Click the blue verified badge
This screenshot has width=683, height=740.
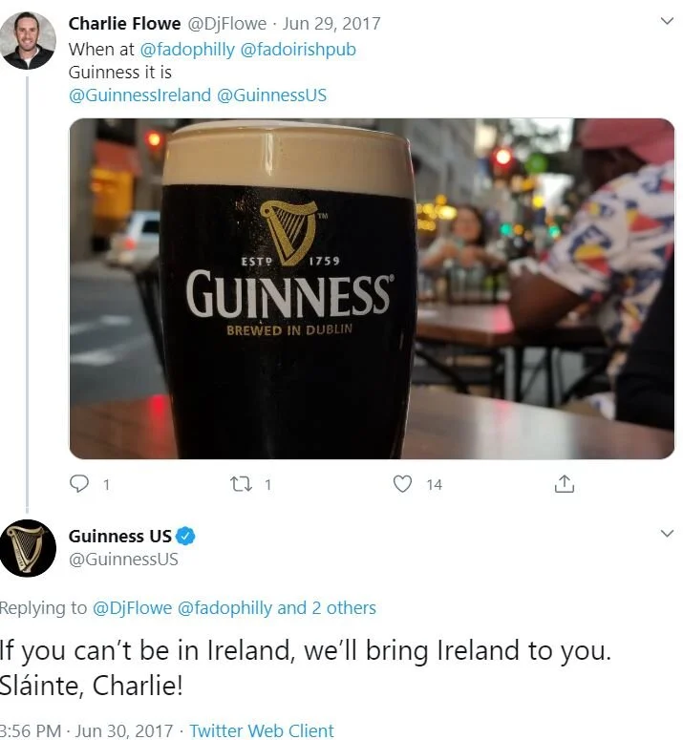[x=185, y=537]
